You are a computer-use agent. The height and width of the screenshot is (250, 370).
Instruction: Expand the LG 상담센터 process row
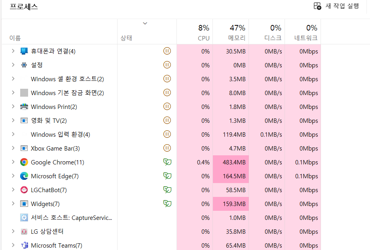[13, 231]
